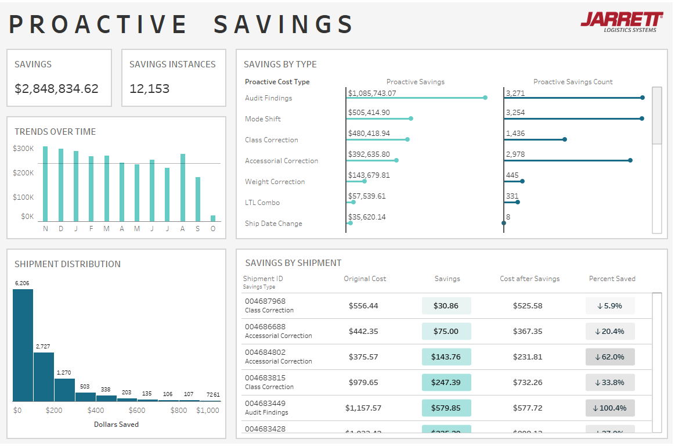Click the August bar in Trends Over Time
The width and height of the screenshot is (675, 446).
click(182, 188)
